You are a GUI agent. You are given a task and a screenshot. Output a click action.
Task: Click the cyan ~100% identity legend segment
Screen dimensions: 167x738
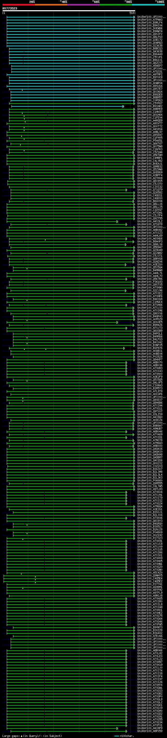[148, 5]
